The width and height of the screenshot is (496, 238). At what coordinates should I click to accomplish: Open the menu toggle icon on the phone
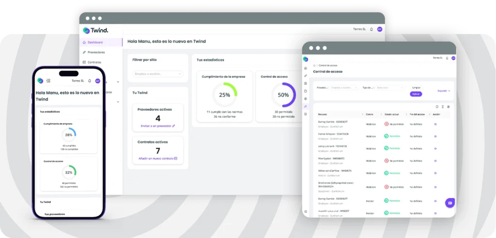48,80
